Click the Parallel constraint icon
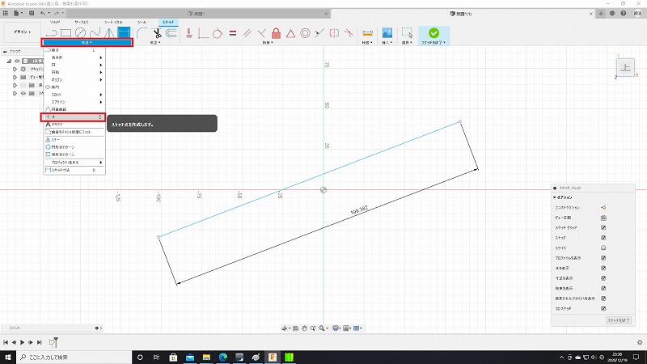 [247, 33]
